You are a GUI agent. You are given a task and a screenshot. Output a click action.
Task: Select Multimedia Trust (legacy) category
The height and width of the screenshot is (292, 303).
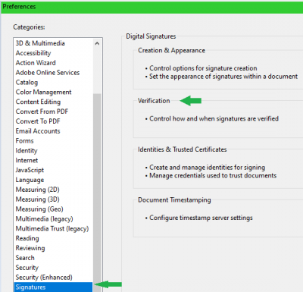(52, 228)
